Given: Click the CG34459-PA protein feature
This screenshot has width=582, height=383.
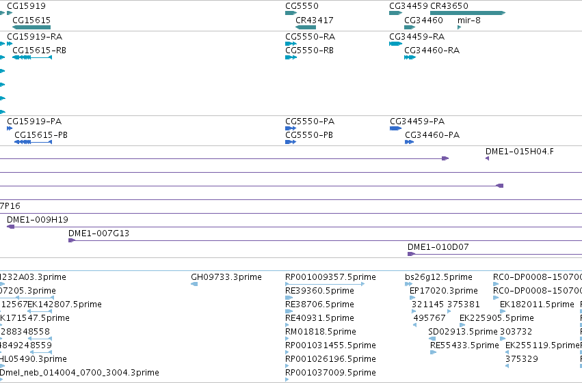Looking at the screenshot, I should click(x=396, y=128).
